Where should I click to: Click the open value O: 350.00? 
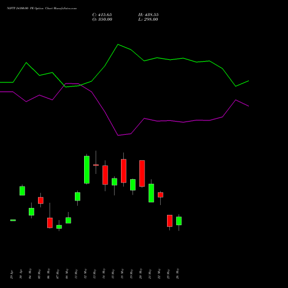point(102,20)
